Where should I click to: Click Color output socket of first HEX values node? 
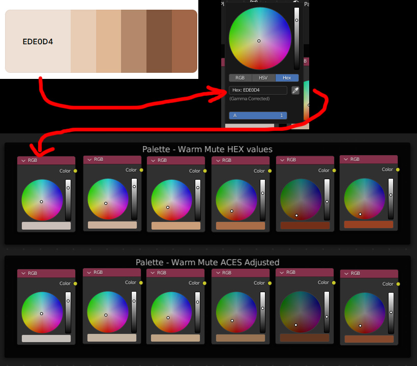pos(75,171)
